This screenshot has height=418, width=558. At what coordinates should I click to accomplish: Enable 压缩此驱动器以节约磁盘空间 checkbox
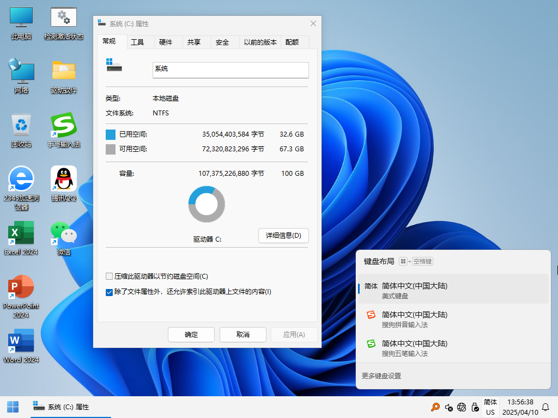point(109,276)
